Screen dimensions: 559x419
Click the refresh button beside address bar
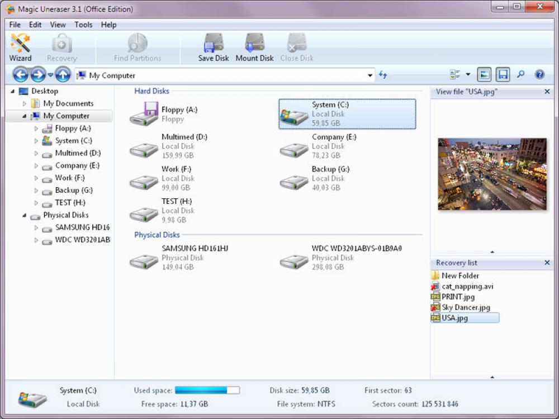[383, 74]
